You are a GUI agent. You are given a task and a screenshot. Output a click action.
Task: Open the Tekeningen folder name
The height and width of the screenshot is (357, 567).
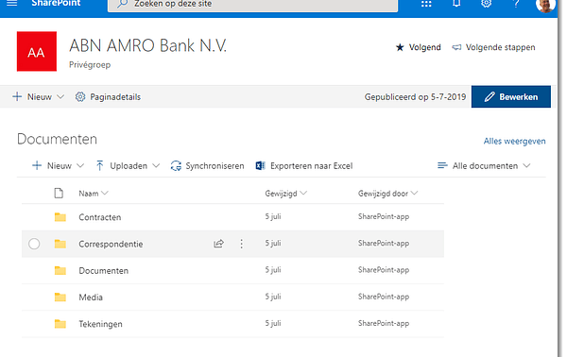[100, 324]
